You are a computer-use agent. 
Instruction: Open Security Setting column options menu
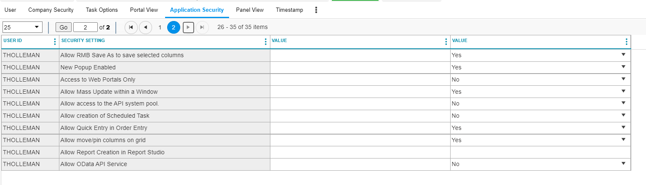coord(265,42)
